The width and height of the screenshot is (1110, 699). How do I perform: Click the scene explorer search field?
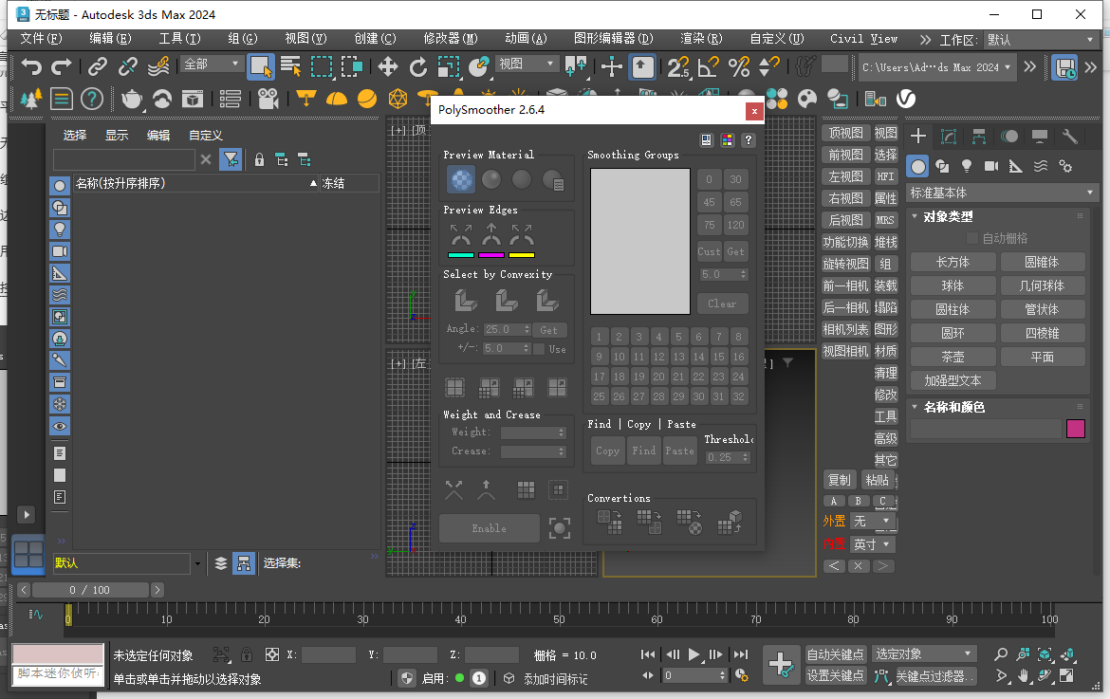tap(124, 160)
